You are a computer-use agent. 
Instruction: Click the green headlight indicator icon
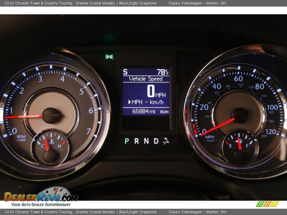pos(109,56)
